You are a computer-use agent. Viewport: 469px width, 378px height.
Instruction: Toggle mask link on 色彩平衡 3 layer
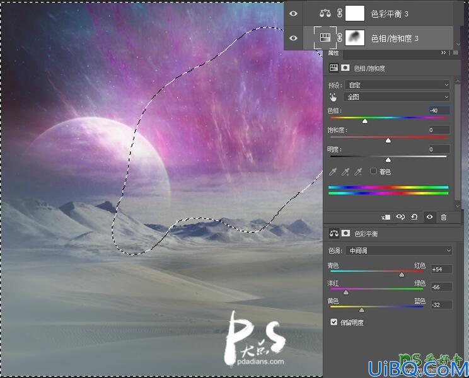(x=340, y=13)
